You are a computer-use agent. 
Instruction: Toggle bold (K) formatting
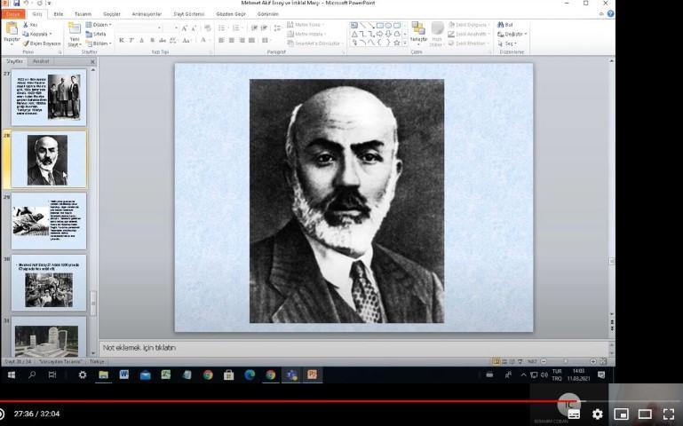pos(121,40)
